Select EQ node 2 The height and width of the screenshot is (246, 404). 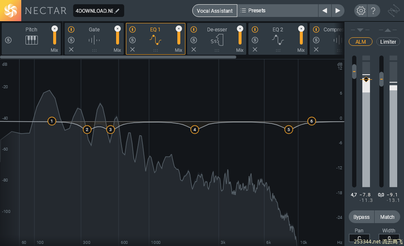tap(87, 129)
